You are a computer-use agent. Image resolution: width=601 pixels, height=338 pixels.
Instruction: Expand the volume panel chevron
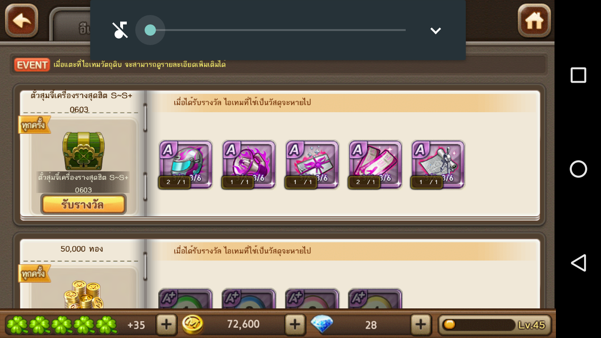pyautogui.click(x=436, y=31)
